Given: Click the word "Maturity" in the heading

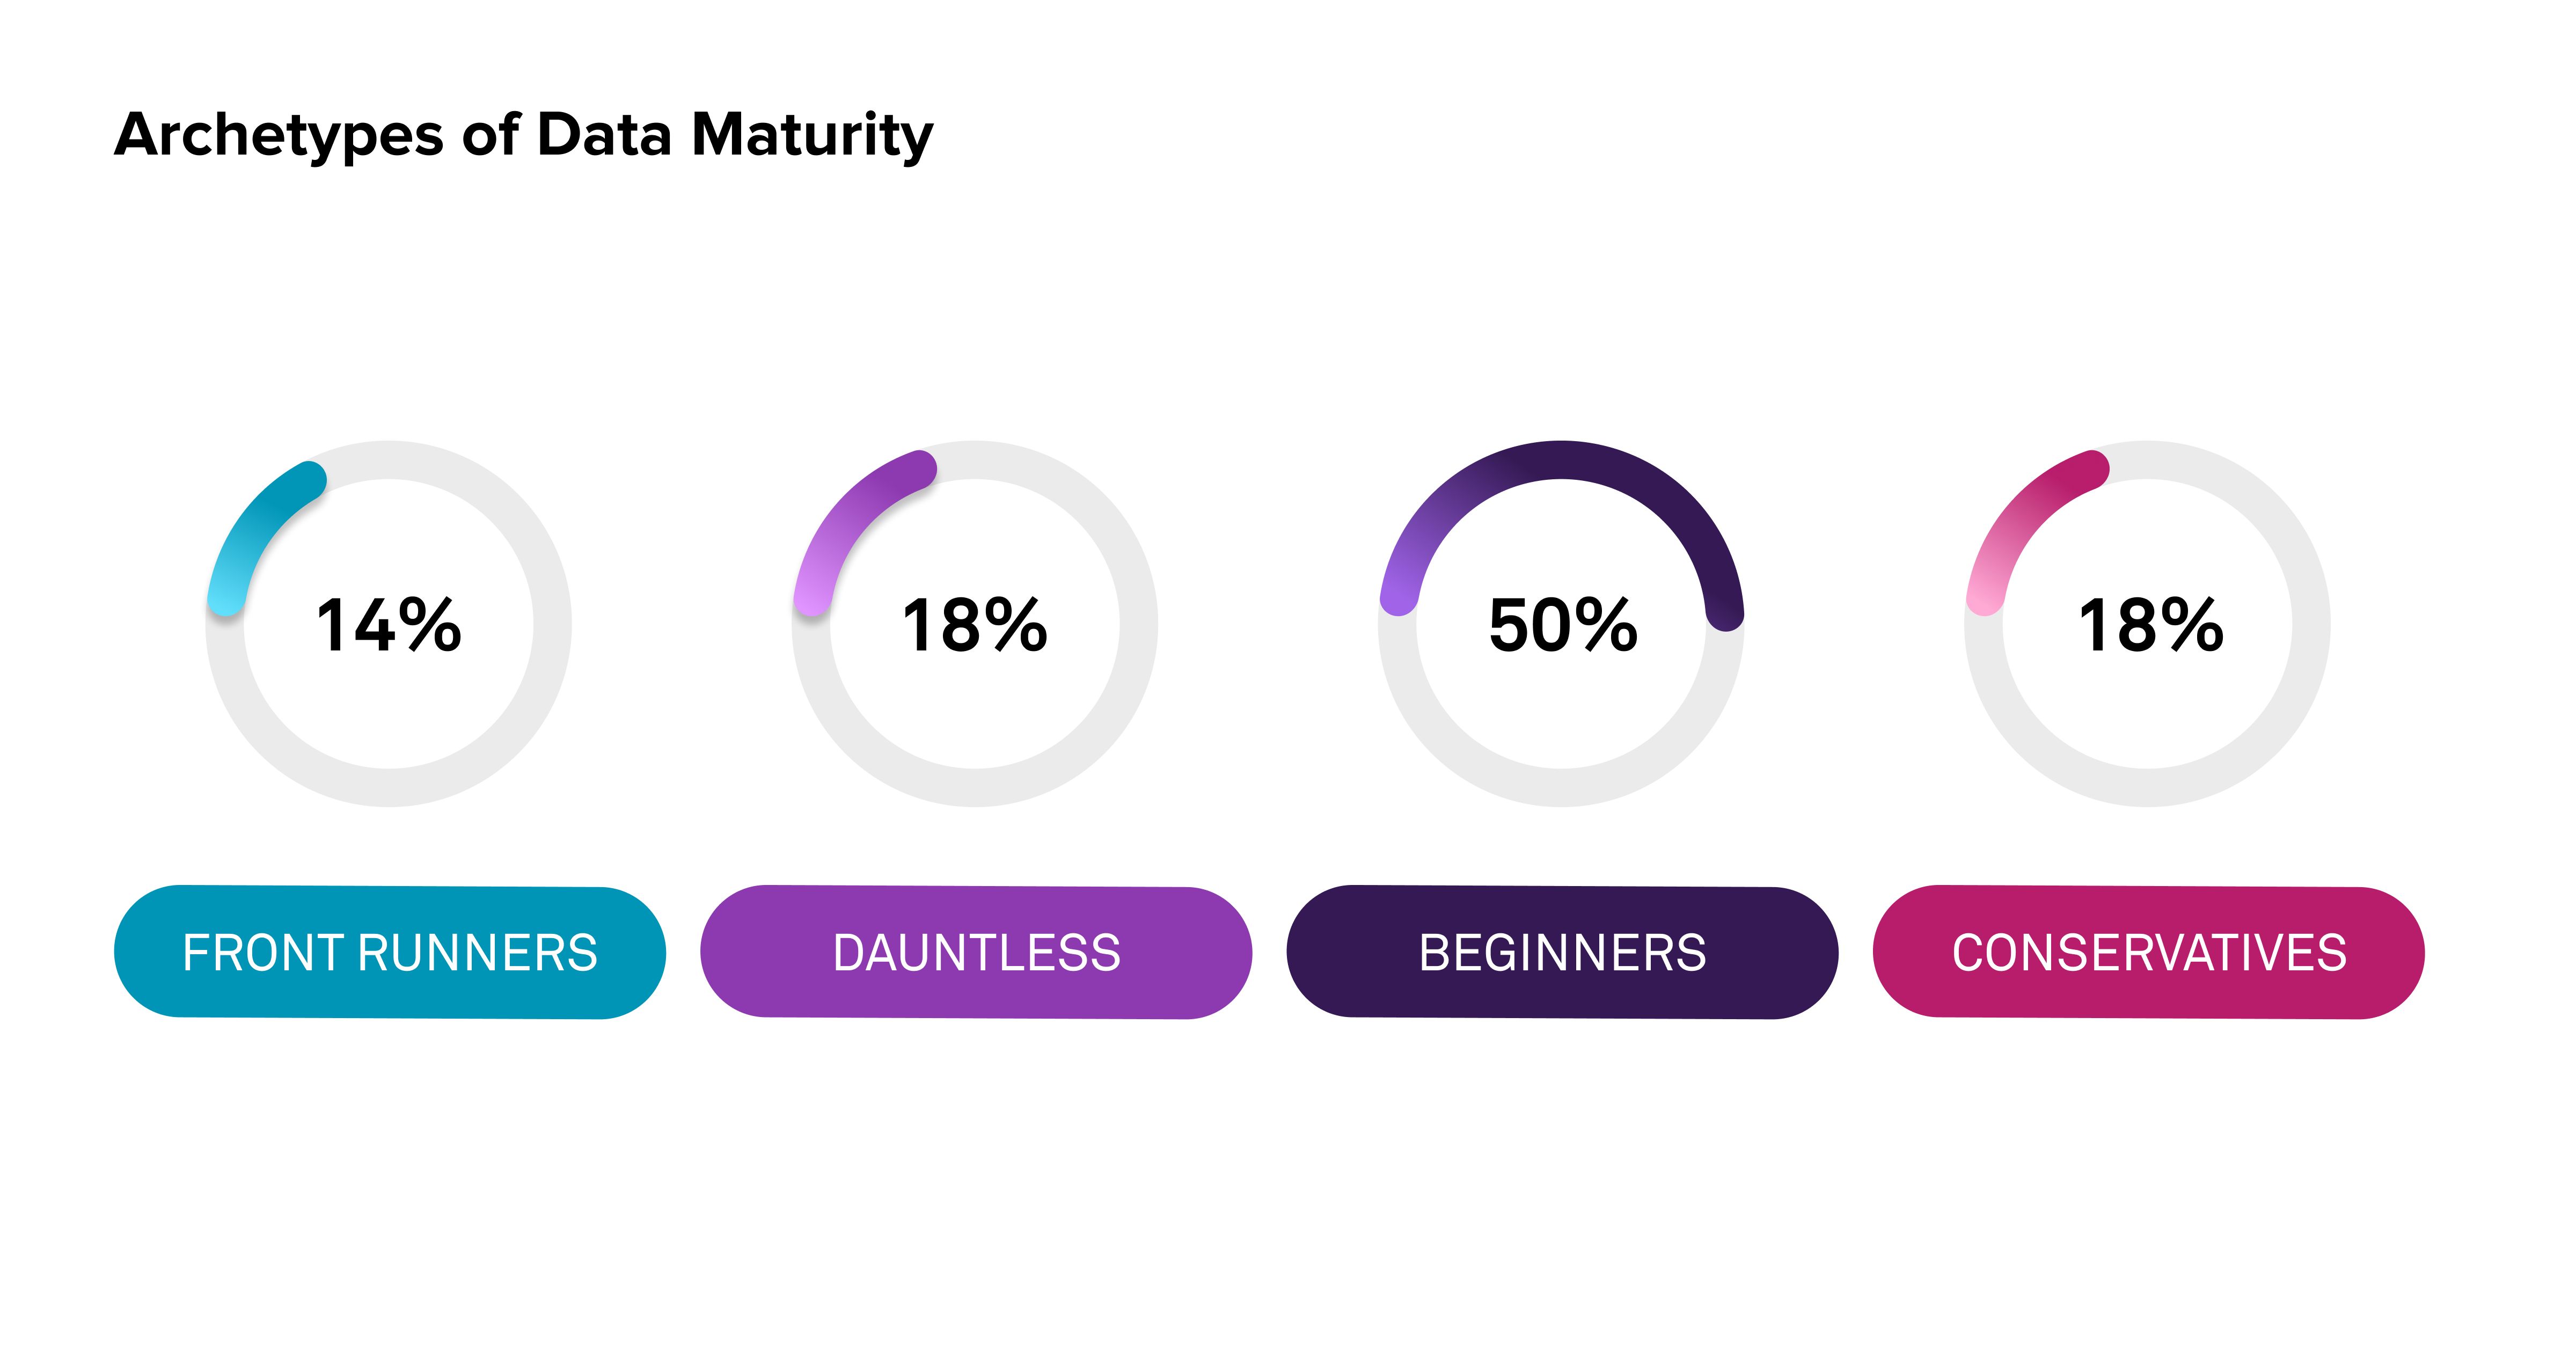Looking at the screenshot, I should [812, 135].
